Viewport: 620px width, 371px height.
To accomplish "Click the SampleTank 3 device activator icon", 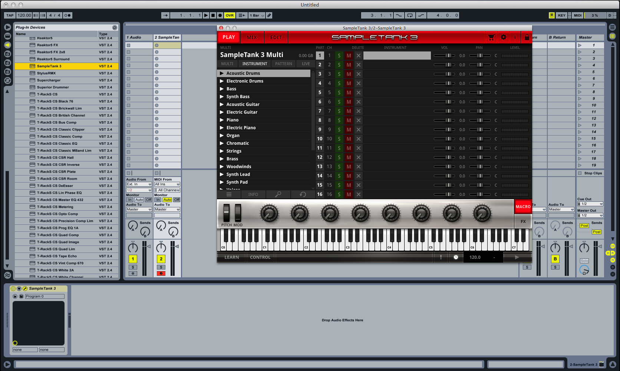I will tap(13, 288).
